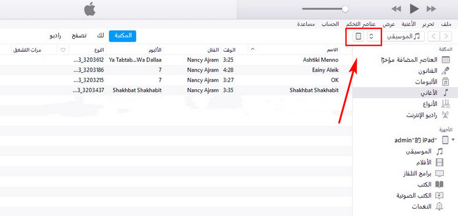
Task: Click the Apple logo in the display
Action: pos(90,9)
